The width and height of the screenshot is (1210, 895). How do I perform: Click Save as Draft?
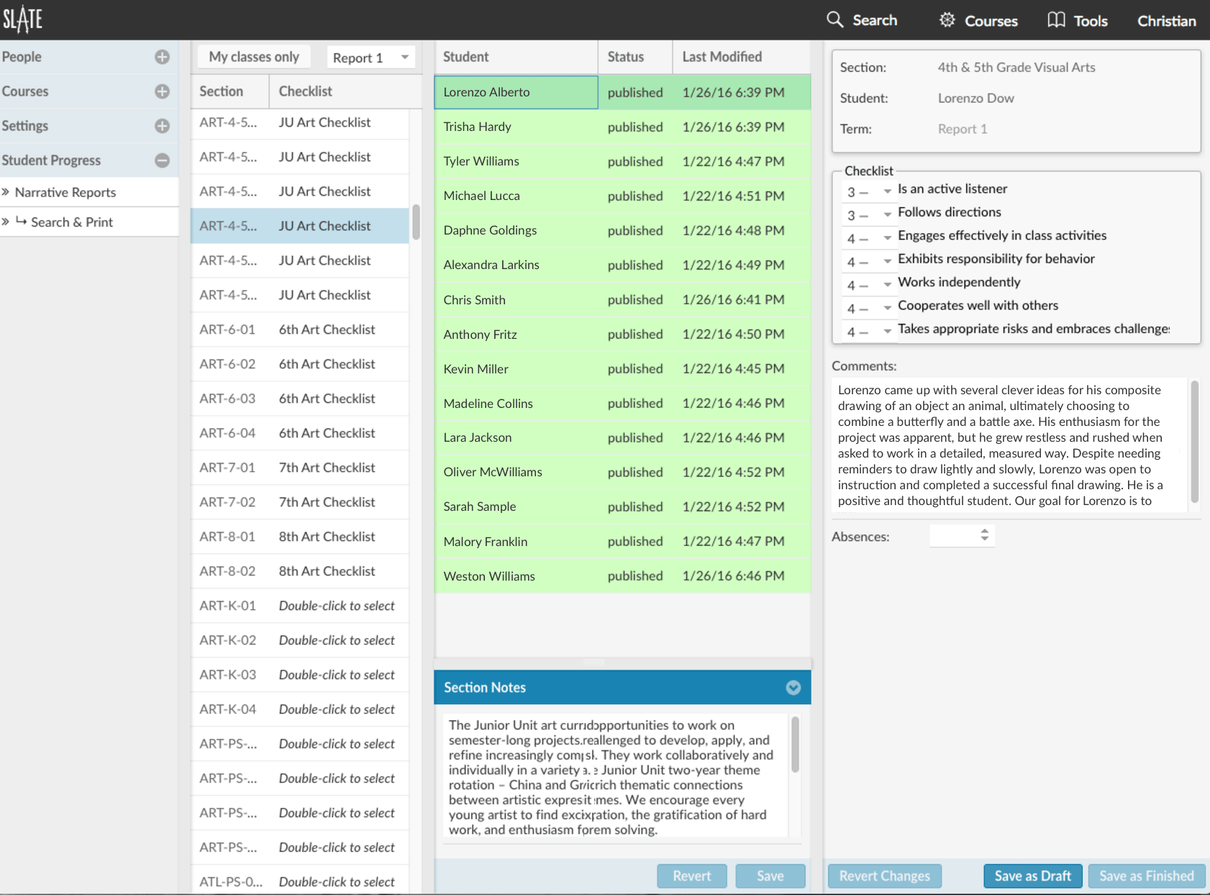click(x=1033, y=876)
